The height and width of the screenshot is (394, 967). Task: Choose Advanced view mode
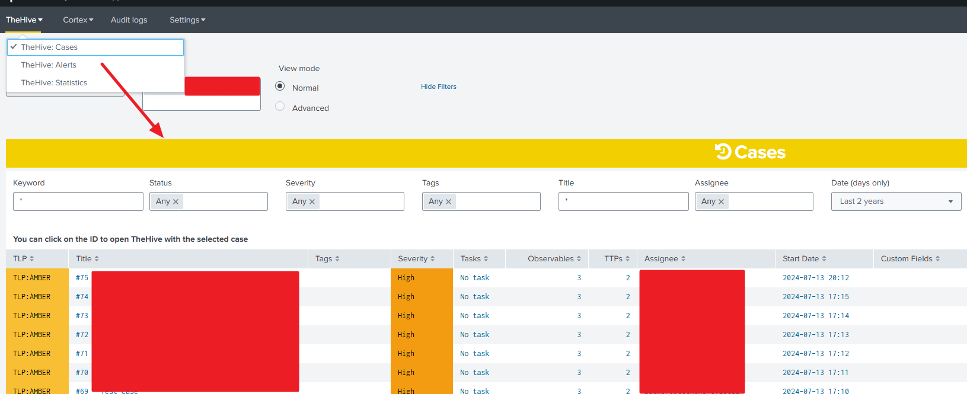pos(280,107)
